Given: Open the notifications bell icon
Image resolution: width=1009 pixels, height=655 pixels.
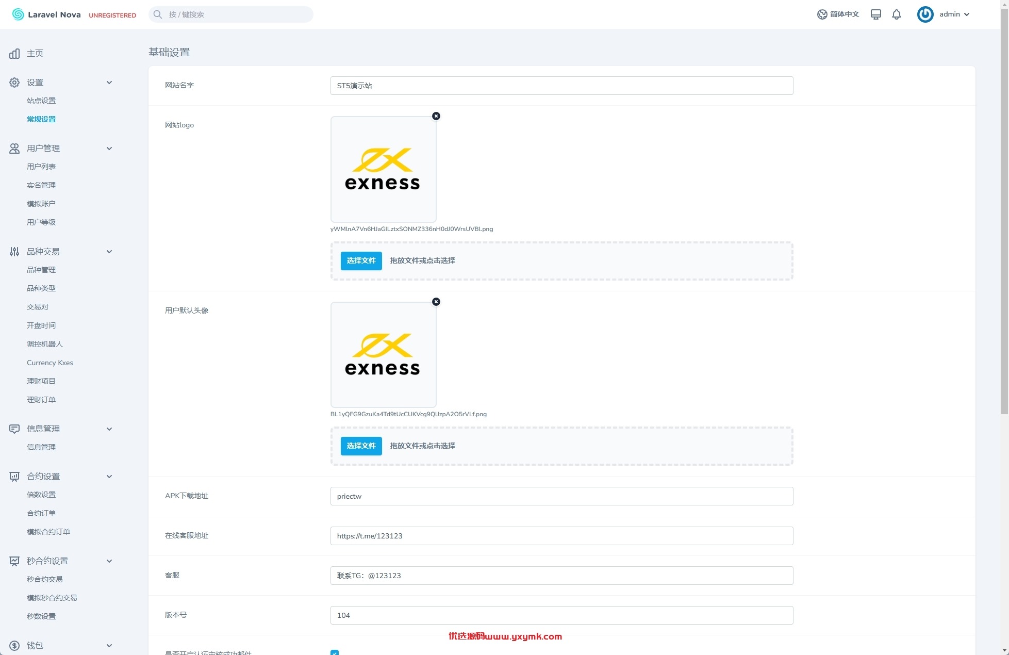Looking at the screenshot, I should (897, 14).
